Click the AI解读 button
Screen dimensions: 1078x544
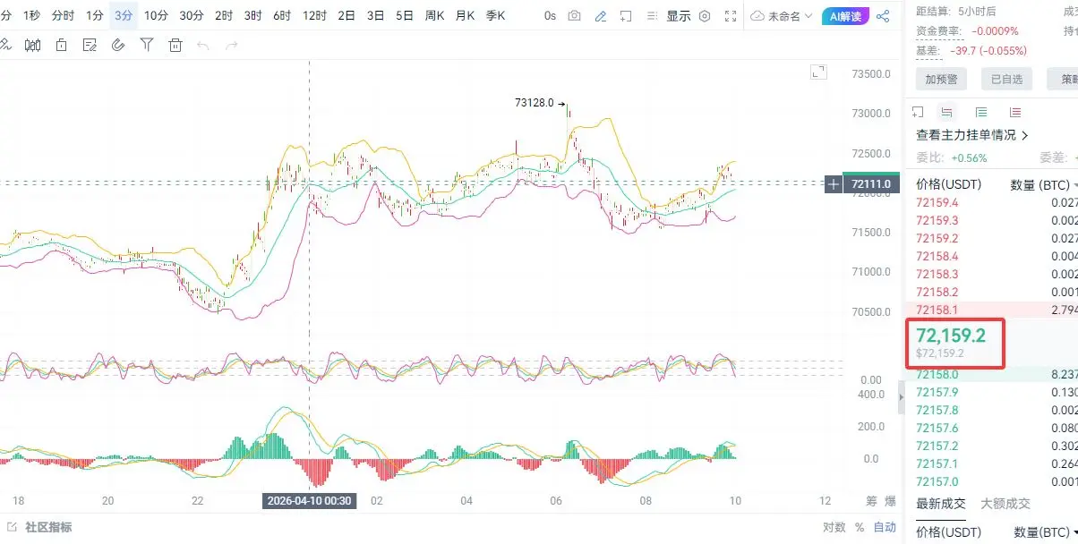[845, 16]
